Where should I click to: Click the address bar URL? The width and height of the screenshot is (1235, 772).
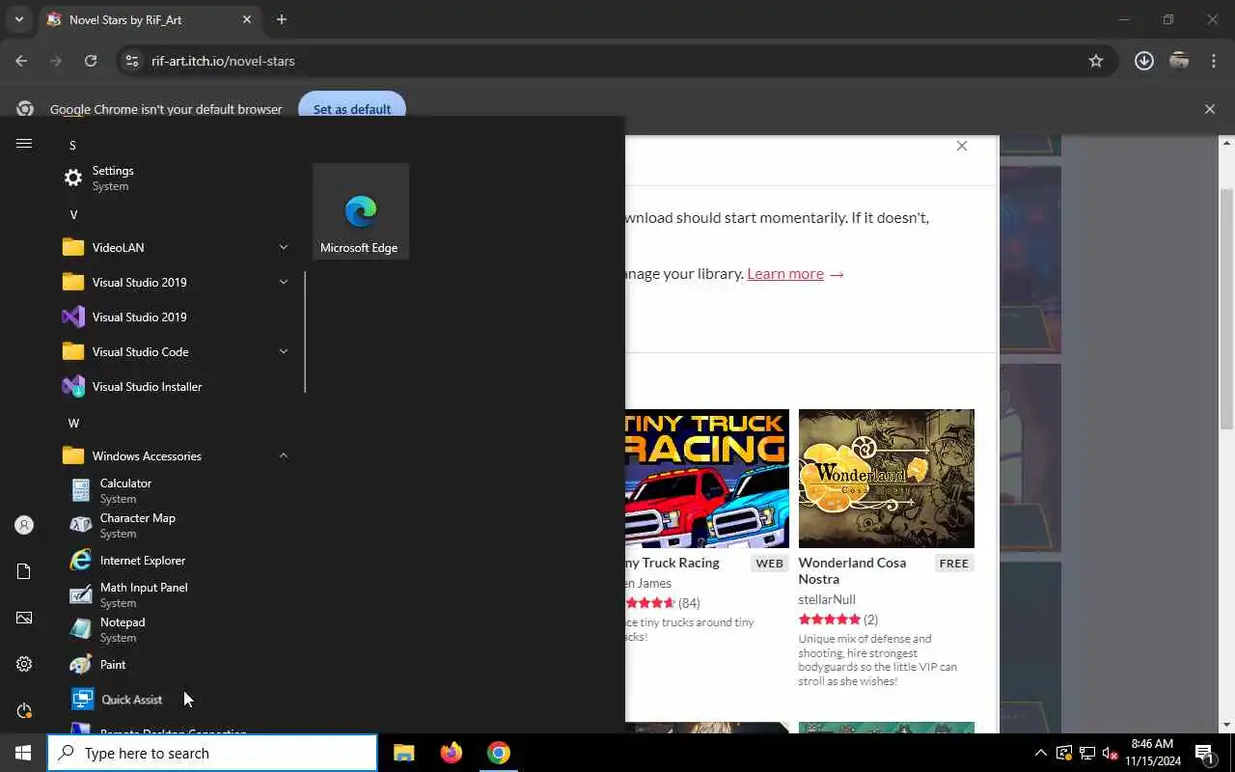pos(223,61)
